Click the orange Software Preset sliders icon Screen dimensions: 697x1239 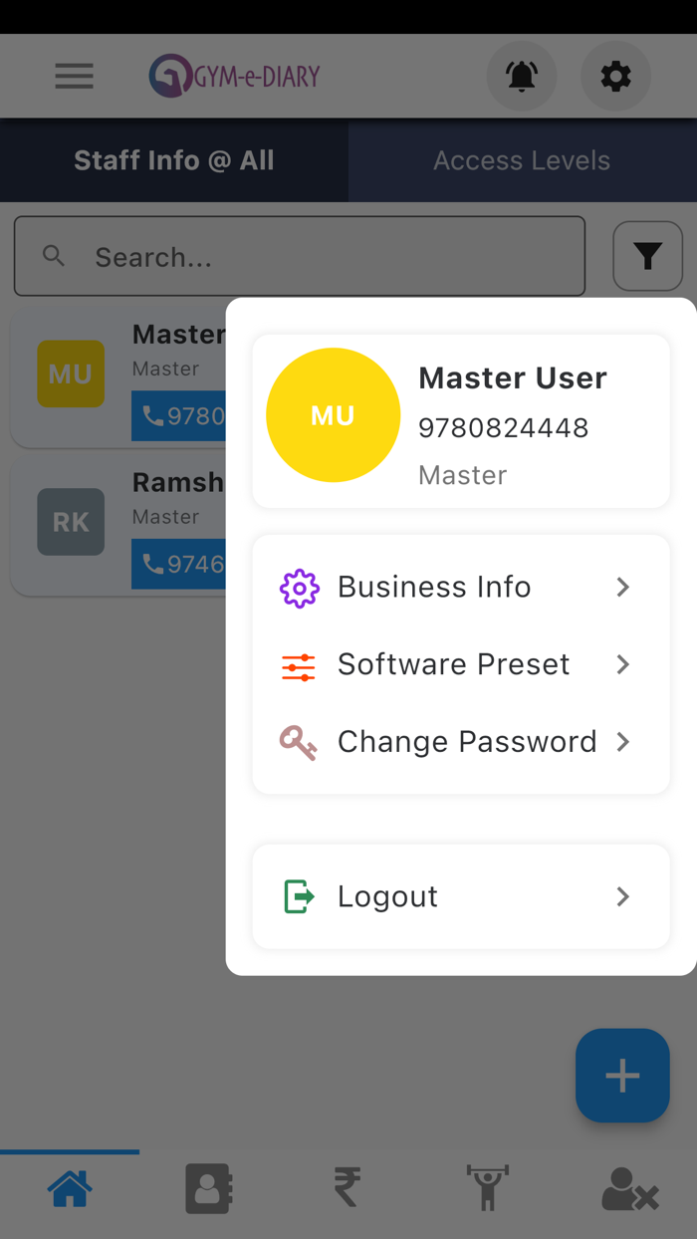pyautogui.click(x=299, y=666)
